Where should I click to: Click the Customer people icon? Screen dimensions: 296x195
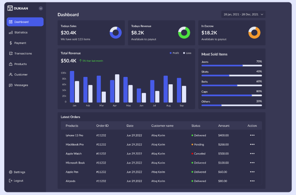tap(11, 75)
